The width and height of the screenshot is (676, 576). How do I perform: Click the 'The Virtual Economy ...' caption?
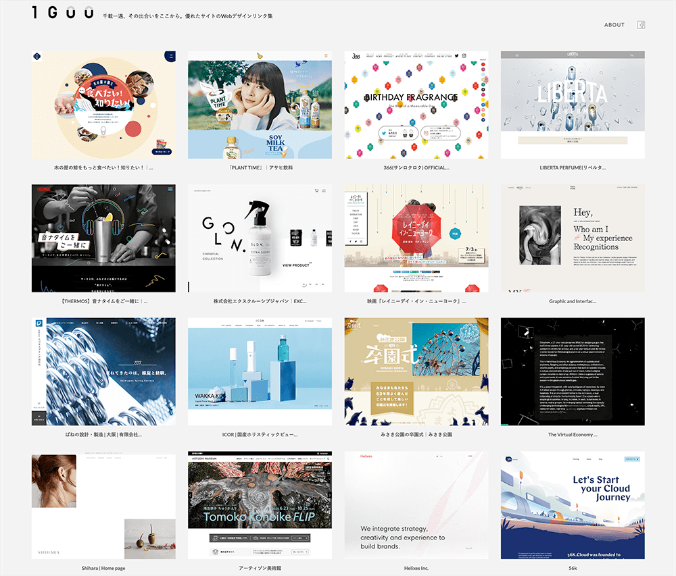click(x=573, y=435)
